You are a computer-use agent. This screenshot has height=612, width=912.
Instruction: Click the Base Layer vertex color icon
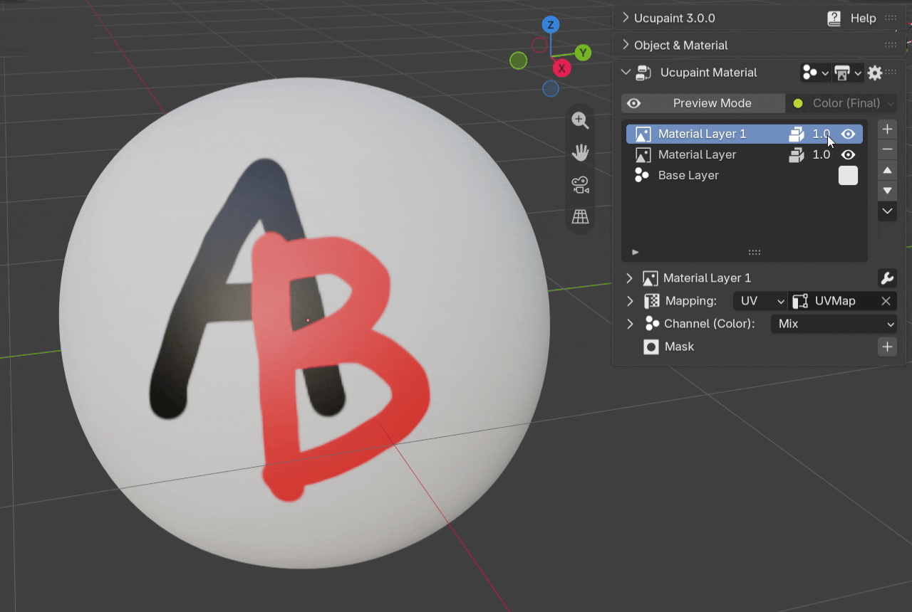click(642, 175)
